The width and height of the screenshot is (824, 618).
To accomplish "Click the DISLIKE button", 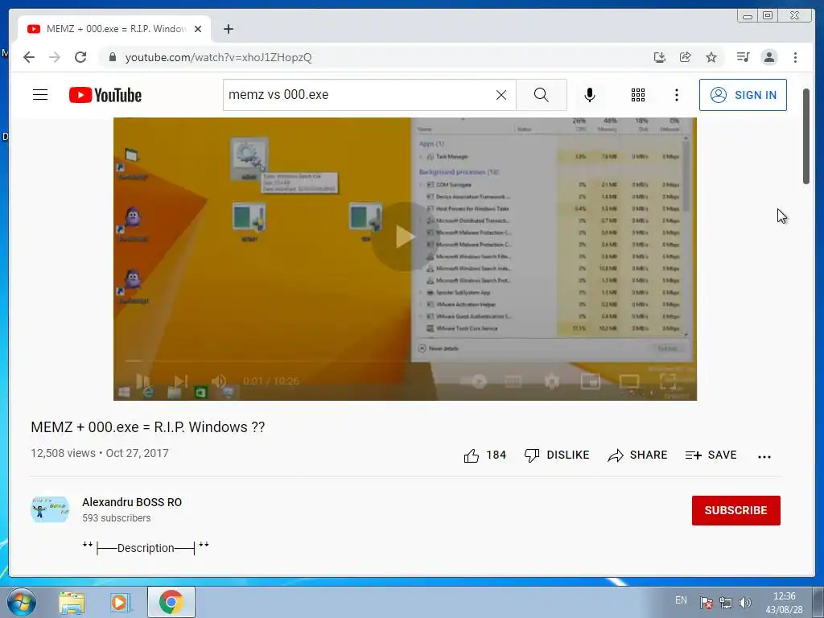I will click(557, 455).
